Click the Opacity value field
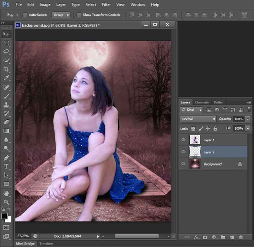254x247 pixels. pyautogui.click(x=239, y=119)
